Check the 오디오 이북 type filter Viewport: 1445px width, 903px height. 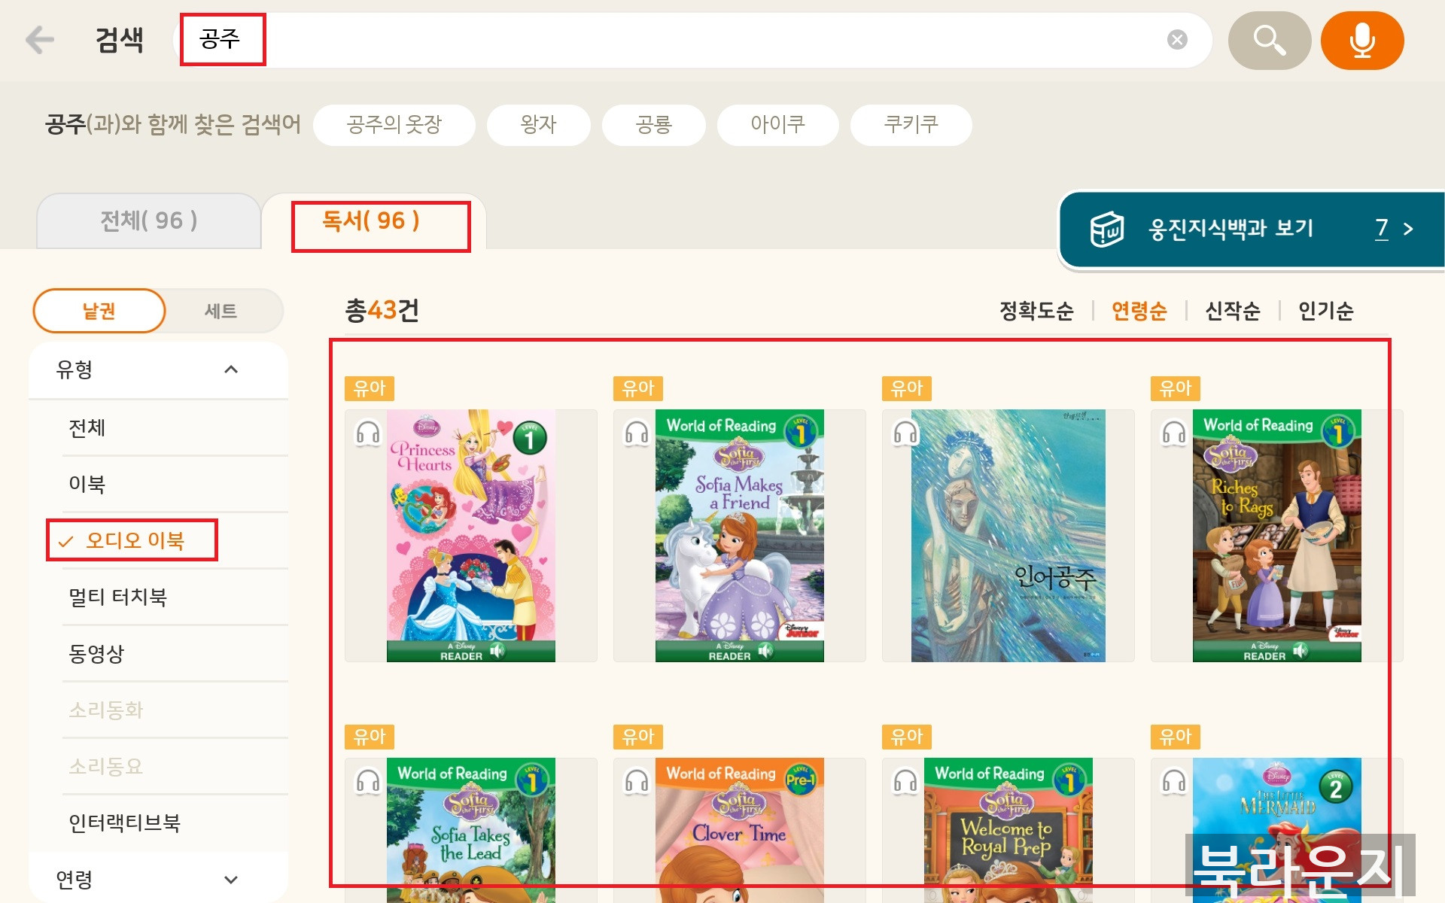click(132, 540)
